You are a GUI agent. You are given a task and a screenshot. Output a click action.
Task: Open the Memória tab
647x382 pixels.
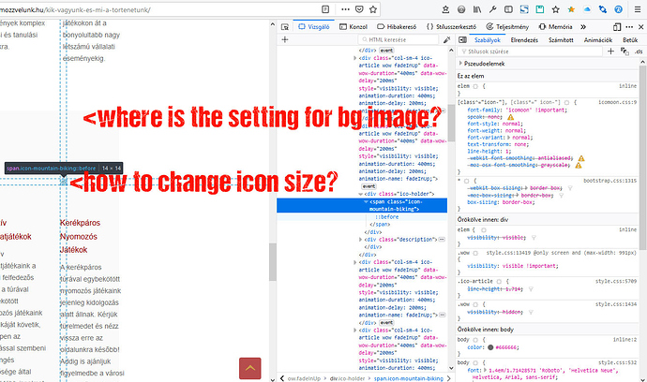click(555, 27)
